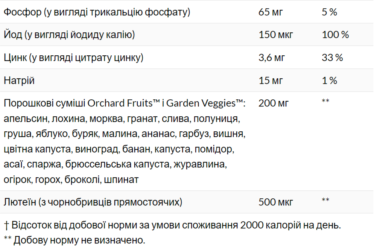Click the double asterisk beside 500 мкг
This screenshot has width=374, height=251.
pos(325,200)
